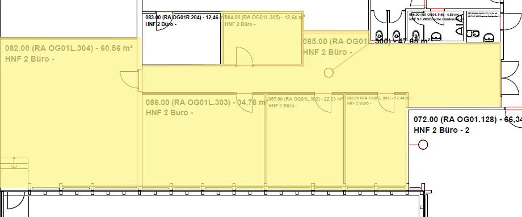522x217 pixels.
Task: Select the door symbol of room 088.00
Action: pos(385,102)
